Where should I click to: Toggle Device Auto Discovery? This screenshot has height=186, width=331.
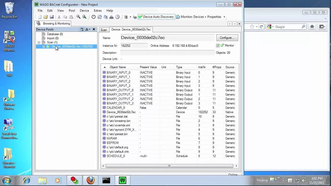coord(156,17)
